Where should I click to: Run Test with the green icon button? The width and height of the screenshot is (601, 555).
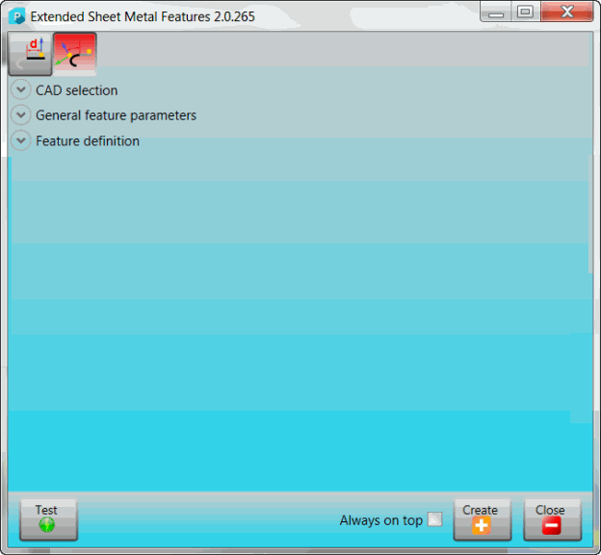click(46, 519)
